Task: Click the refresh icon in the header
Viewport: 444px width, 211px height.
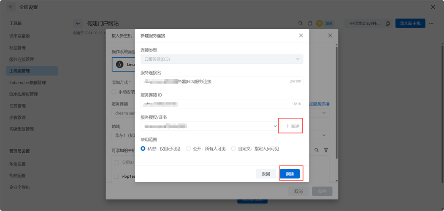Action: pos(310,23)
